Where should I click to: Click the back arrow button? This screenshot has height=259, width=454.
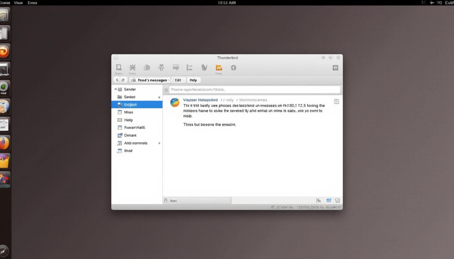click(117, 80)
